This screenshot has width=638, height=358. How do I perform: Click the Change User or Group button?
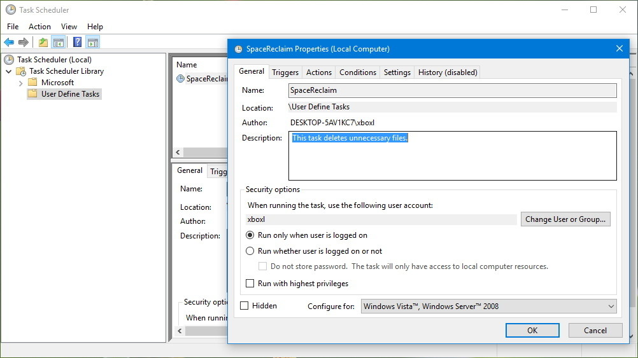coord(565,219)
